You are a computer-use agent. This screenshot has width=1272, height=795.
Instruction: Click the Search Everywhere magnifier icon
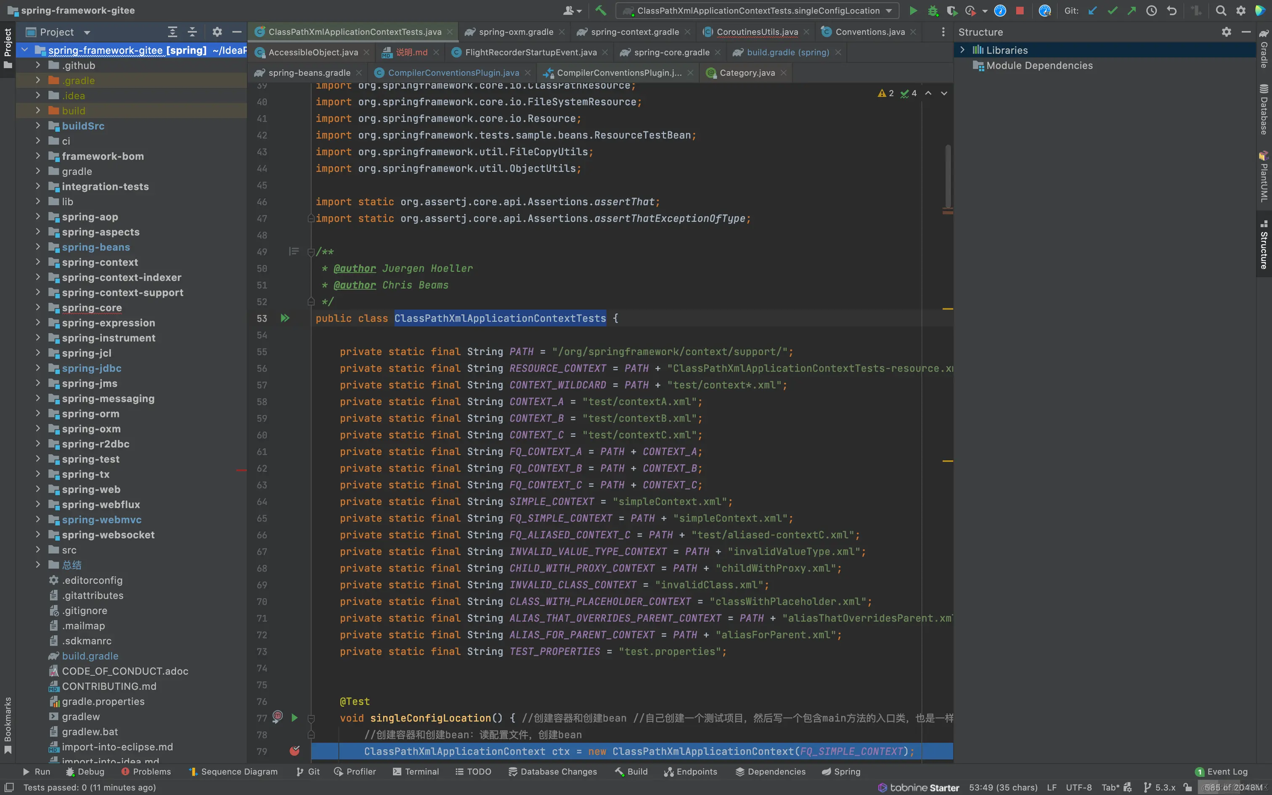point(1221,11)
